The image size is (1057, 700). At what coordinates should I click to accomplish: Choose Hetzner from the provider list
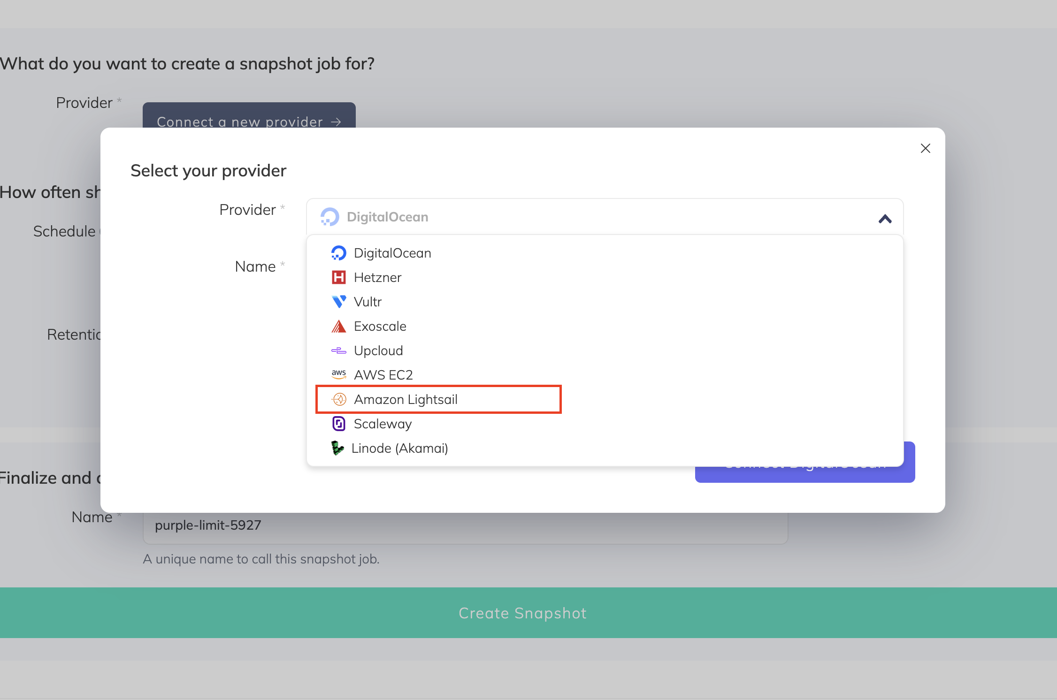[377, 277]
